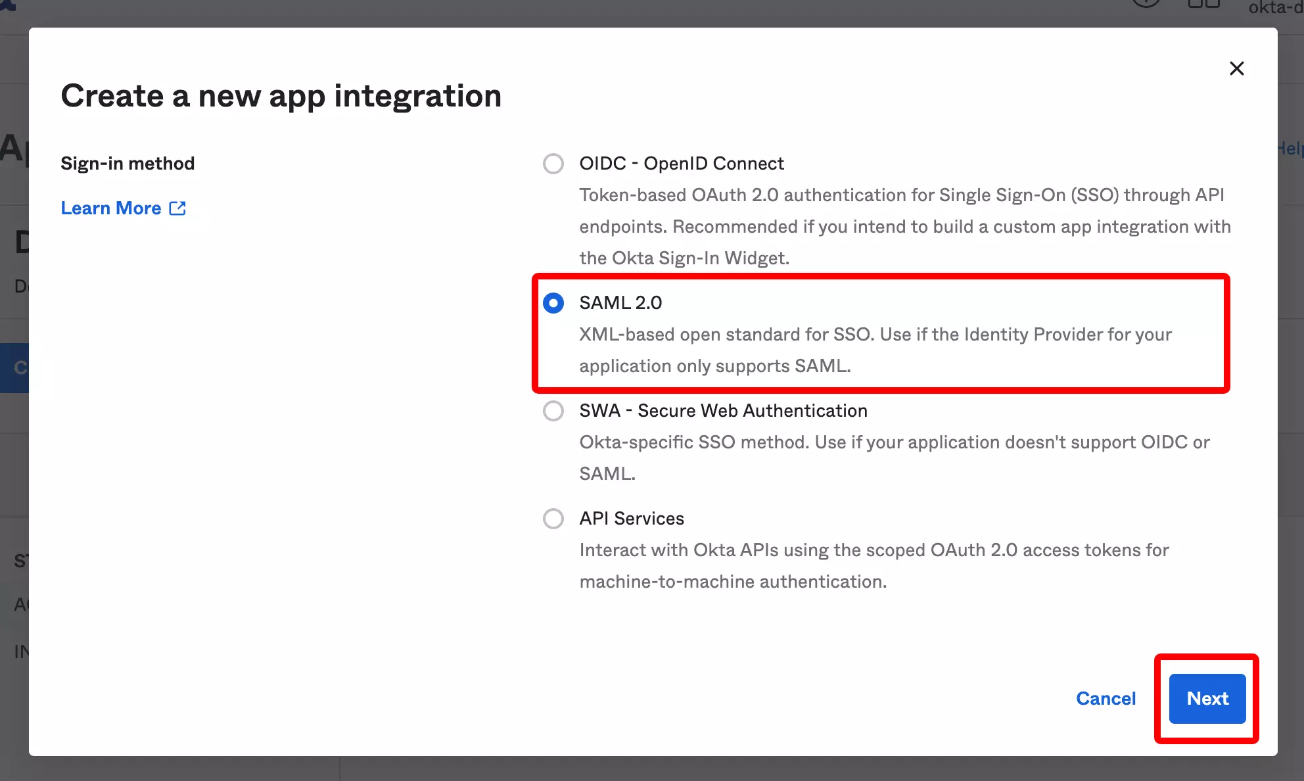
Task: Click the Sign-in method heading
Action: [x=128, y=163]
